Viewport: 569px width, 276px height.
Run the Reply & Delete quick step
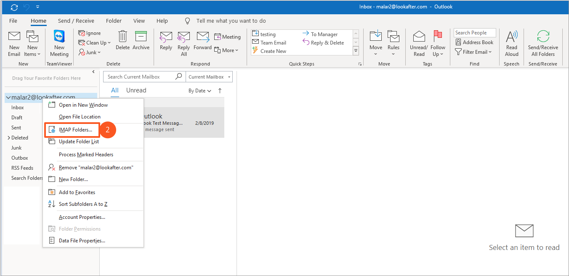[x=323, y=43]
